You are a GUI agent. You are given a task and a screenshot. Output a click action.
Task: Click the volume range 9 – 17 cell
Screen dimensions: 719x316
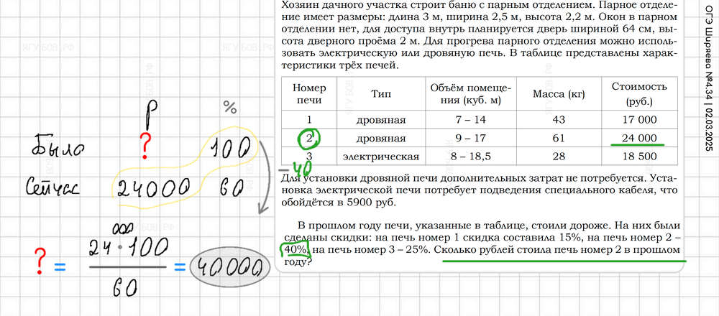[471, 138]
